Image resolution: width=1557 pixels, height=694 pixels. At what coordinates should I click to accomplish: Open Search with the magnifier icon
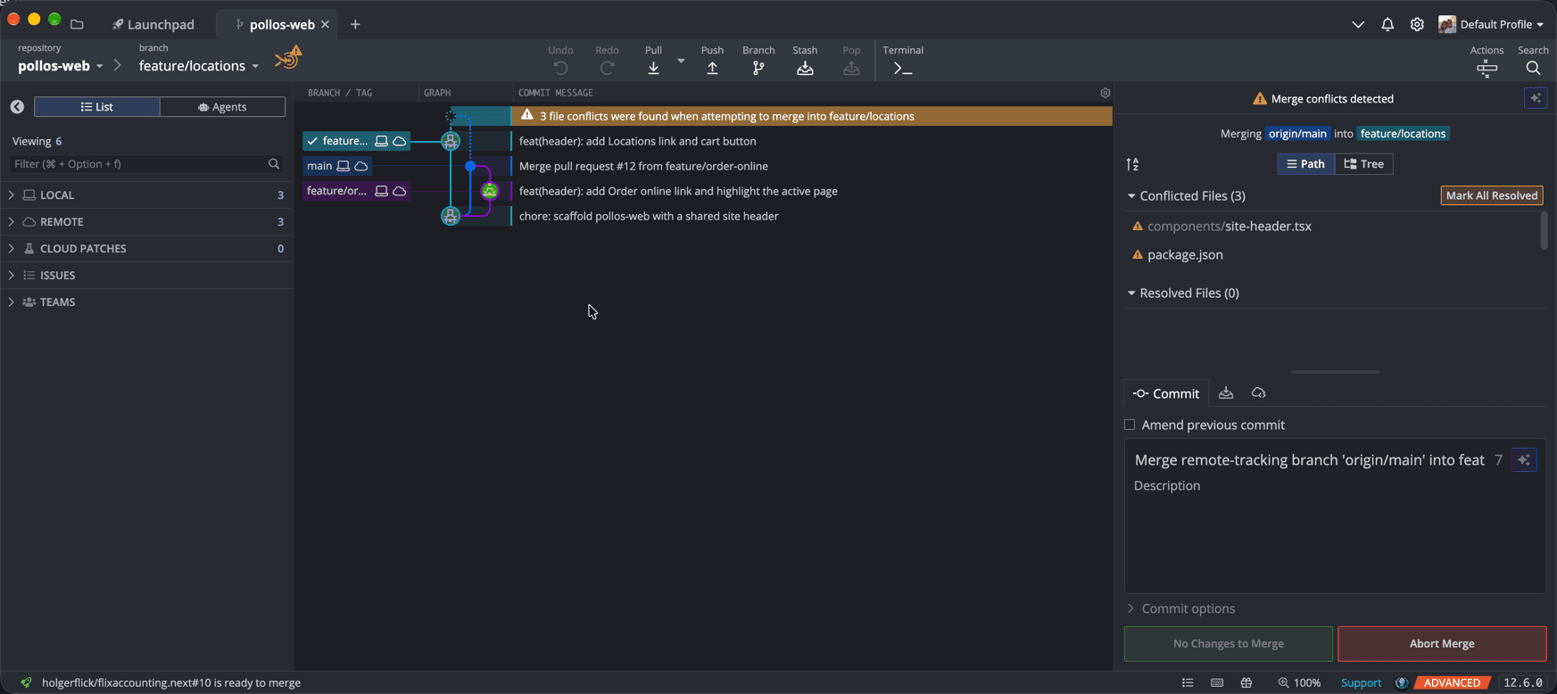point(1533,68)
